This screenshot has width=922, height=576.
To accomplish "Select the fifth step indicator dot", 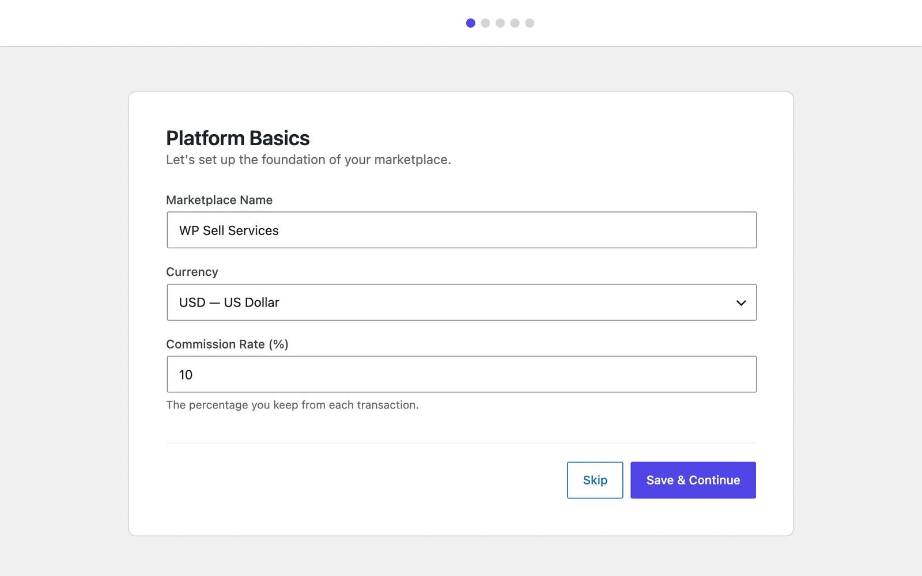I will [530, 23].
